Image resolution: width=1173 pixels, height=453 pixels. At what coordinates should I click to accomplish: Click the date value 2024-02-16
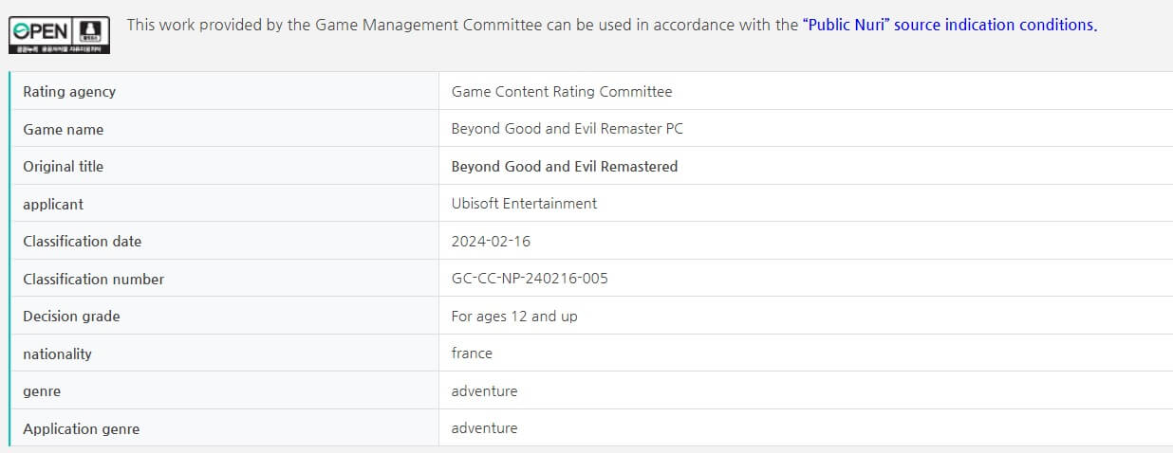(491, 242)
